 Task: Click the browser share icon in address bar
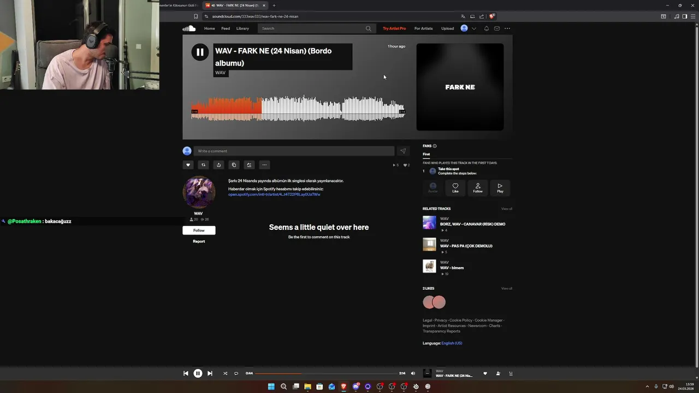click(482, 16)
